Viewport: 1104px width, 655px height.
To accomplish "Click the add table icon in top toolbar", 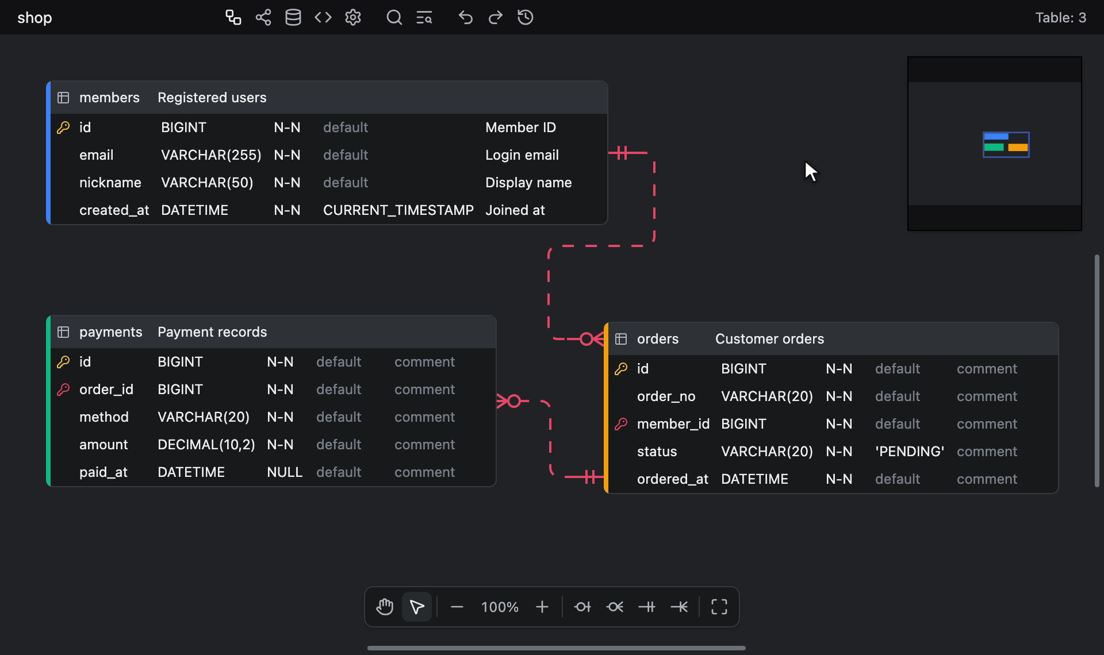I will tap(233, 17).
